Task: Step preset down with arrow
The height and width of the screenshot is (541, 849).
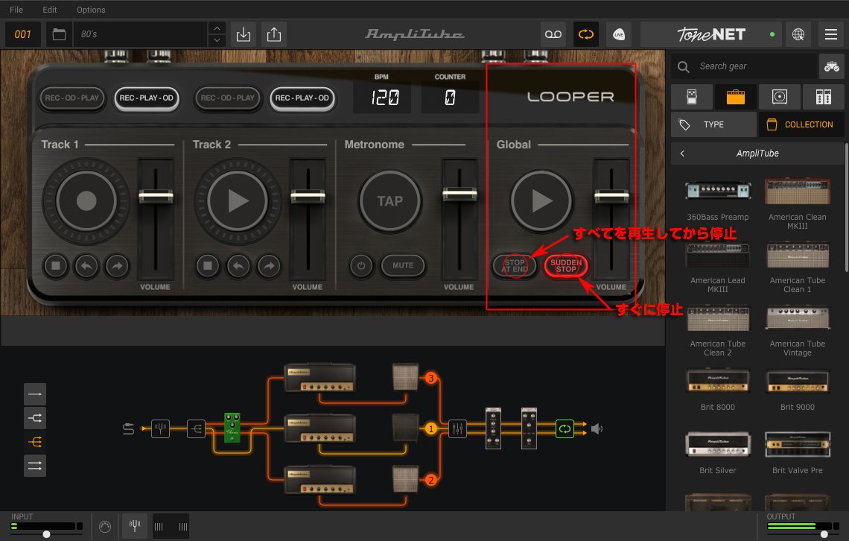Action: 217,41
